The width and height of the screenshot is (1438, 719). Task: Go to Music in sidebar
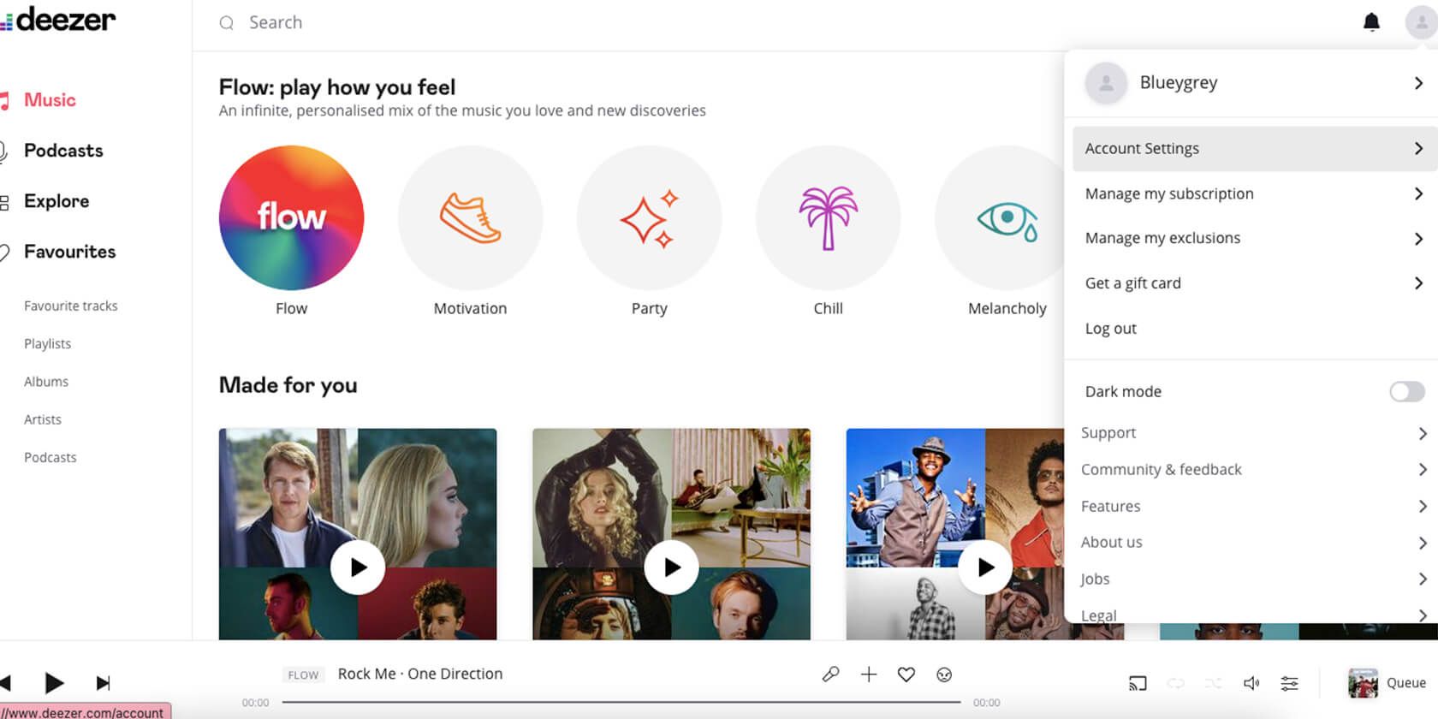(x=50, y=100)
